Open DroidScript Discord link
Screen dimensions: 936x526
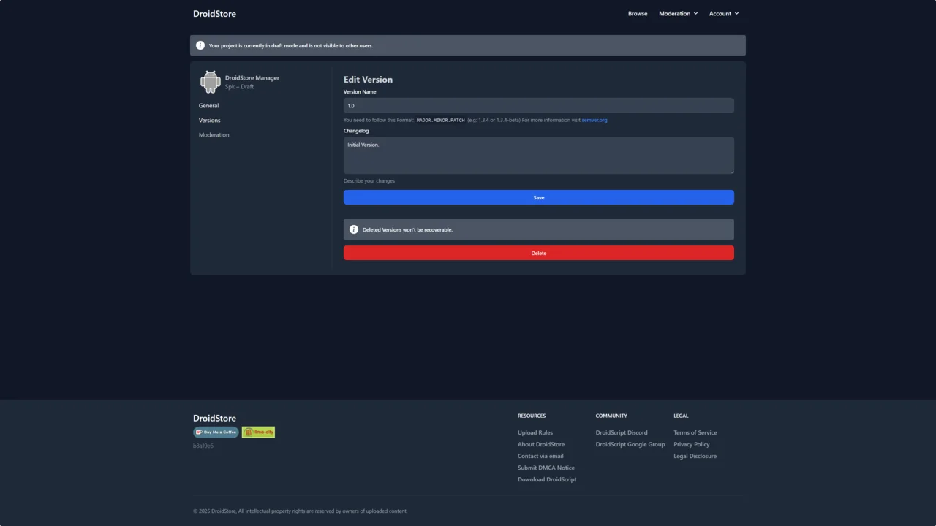[622, 432]
